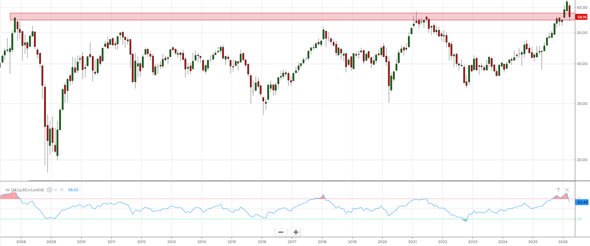The width and height of the screenshot is (590, 246).
Task: Close the RSI pane with right-side X
Action: tap(567, 190)
